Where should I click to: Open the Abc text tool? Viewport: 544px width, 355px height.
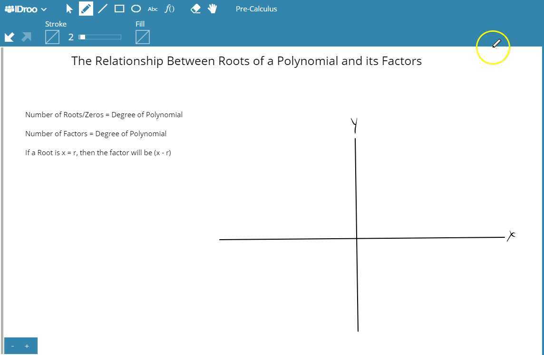153,9
